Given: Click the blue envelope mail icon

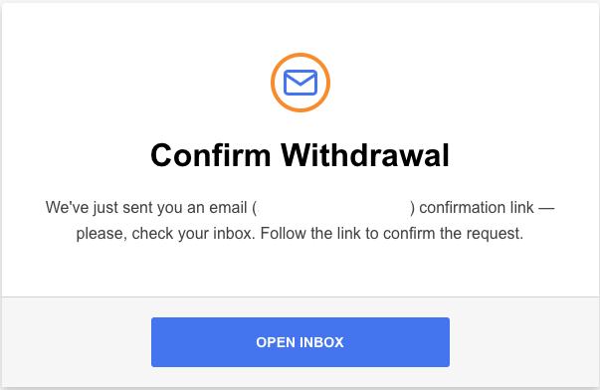Looking at the screenshot, I should pyautogui.click(x=300, y=83).
